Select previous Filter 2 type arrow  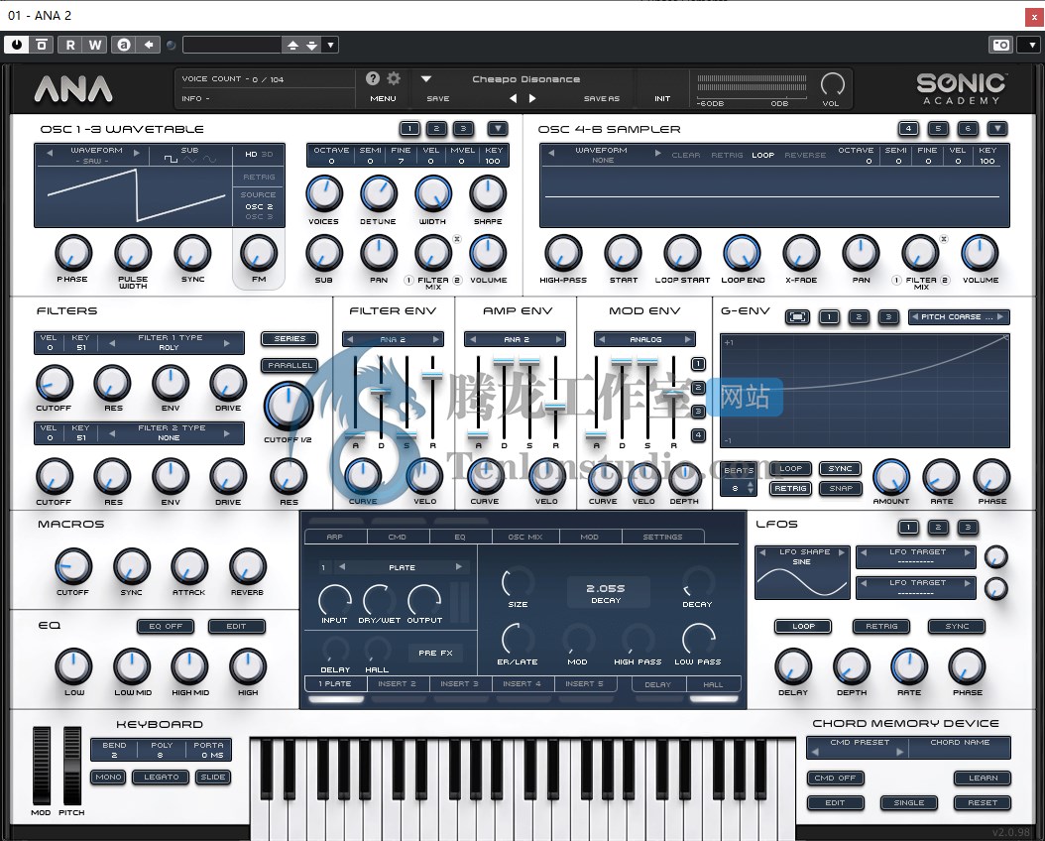[x=112, y=433]
